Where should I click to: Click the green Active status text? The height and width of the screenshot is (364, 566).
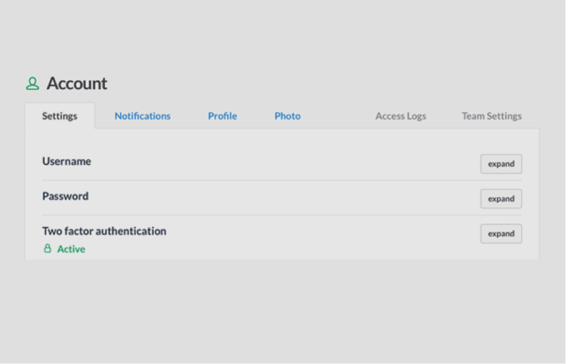point(71,249)
